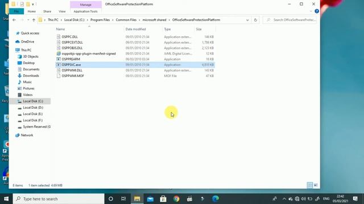This screenshot has width=364, height=204.
Task: Select Local Disk (E:) in sidebar
Action: coord(33,114)
